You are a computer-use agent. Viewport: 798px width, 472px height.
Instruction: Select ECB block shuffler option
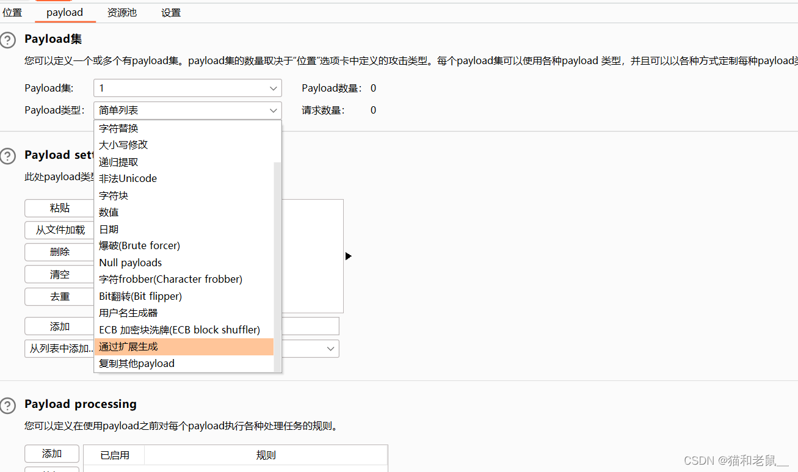(x=184, y=330)
